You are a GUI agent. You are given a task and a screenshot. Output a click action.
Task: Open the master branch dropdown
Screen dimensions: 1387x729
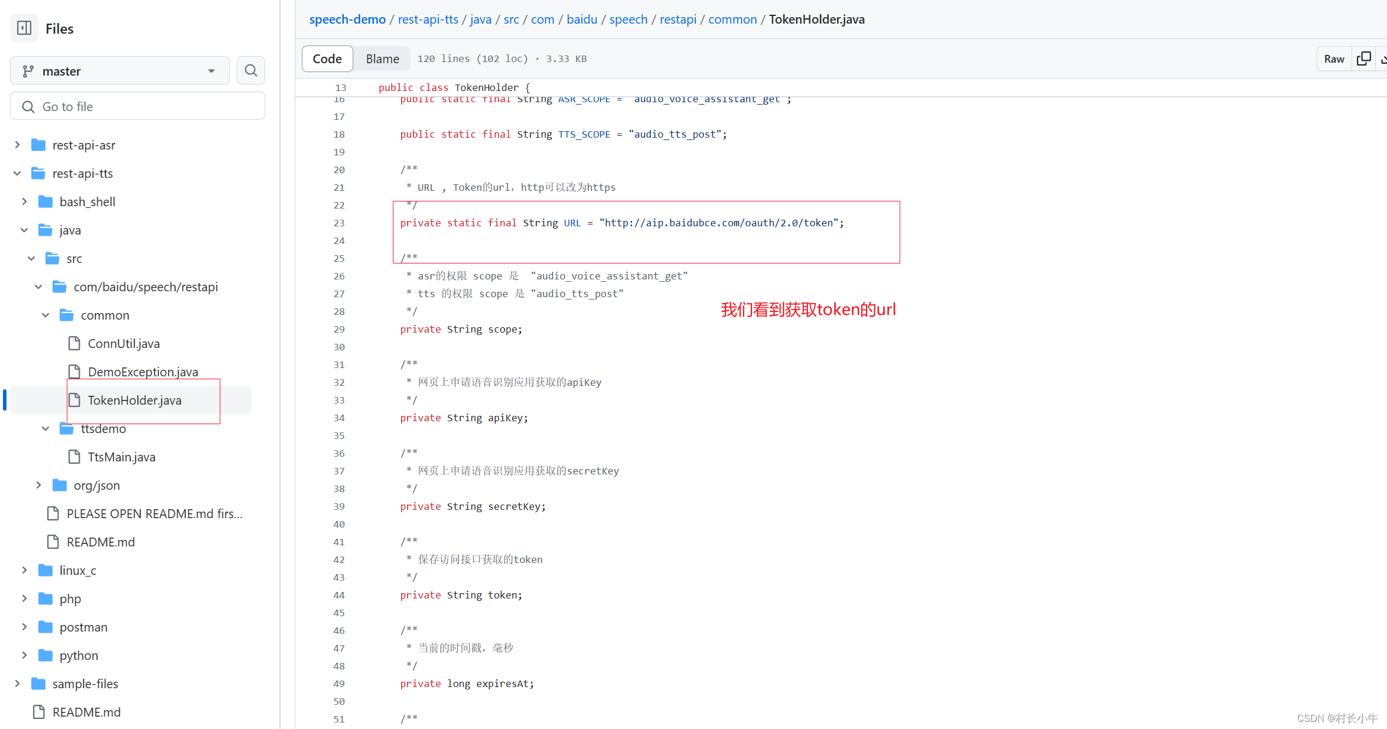point(120,71)
